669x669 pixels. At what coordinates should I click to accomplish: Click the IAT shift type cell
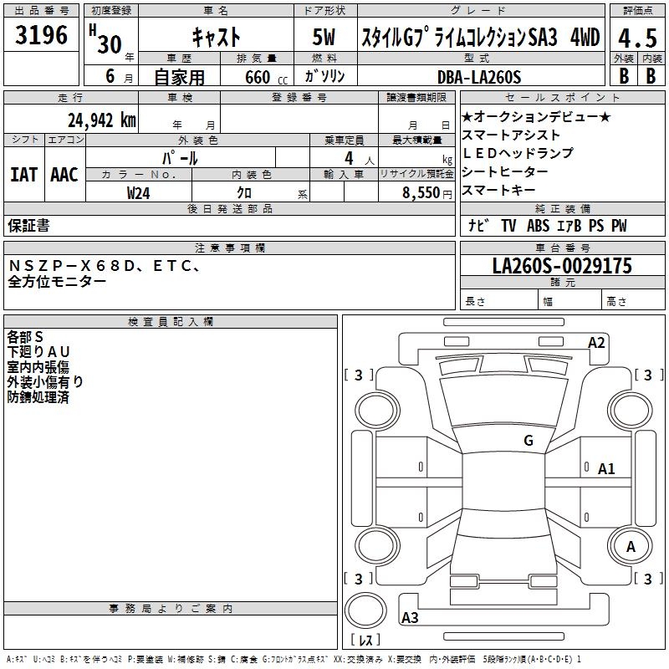pyautogui.click(x=23, y=174)
